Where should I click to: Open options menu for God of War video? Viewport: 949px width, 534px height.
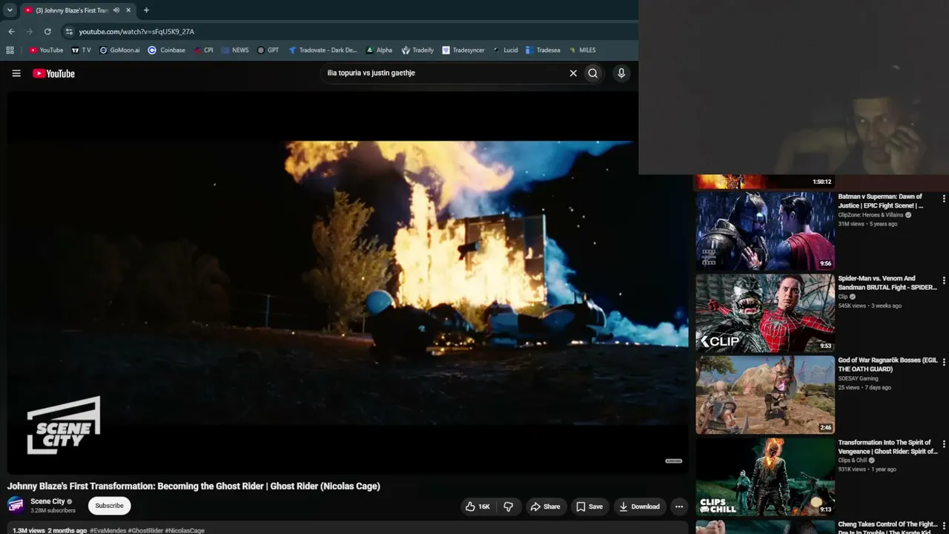[x=944, y=362]
